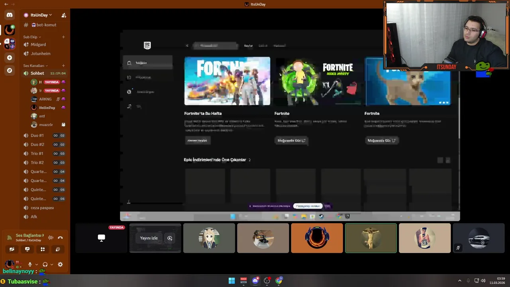Image resolution: width=510 pixels, height=287 pixels.
Task: Select the screen-share tile with monitor icon
Action: [101, 238]
